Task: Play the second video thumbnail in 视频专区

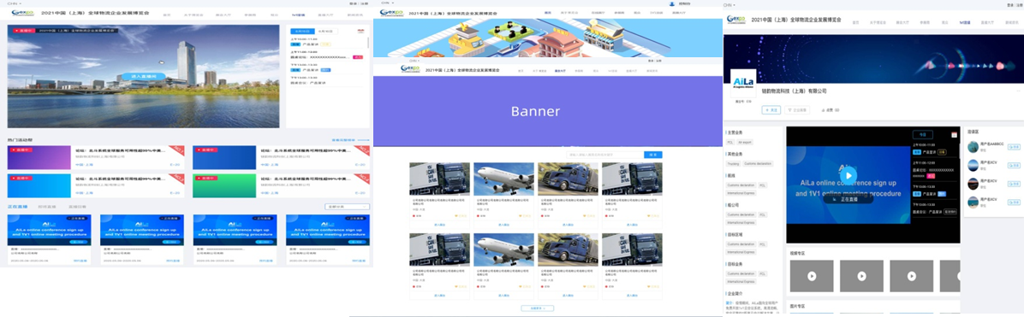Action: point(861,276)
